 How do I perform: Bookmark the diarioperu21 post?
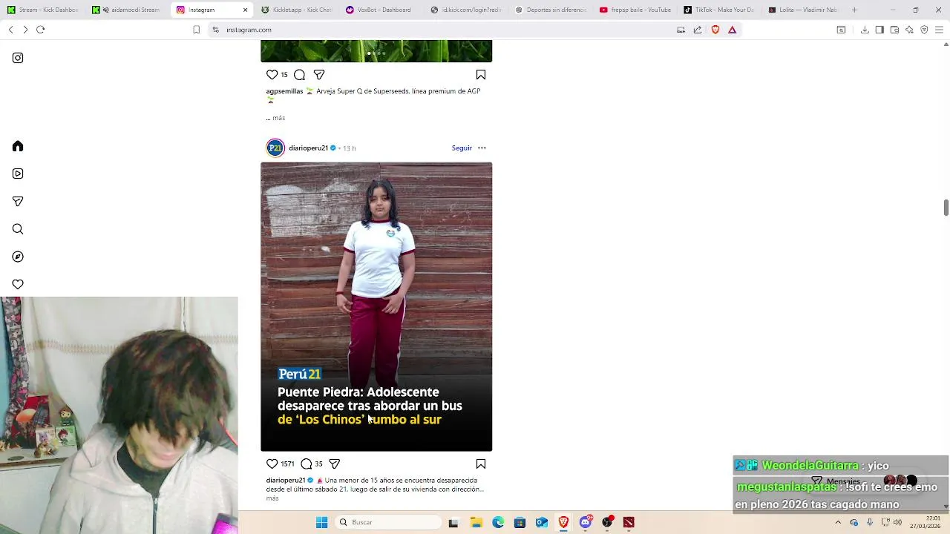pos(481,464)
